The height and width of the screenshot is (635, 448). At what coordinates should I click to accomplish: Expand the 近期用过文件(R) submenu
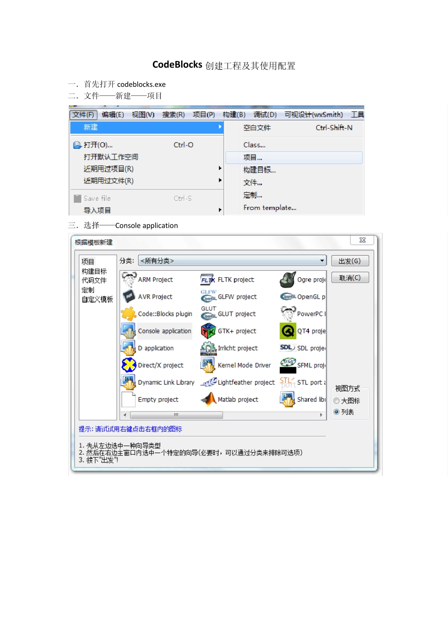220,180
